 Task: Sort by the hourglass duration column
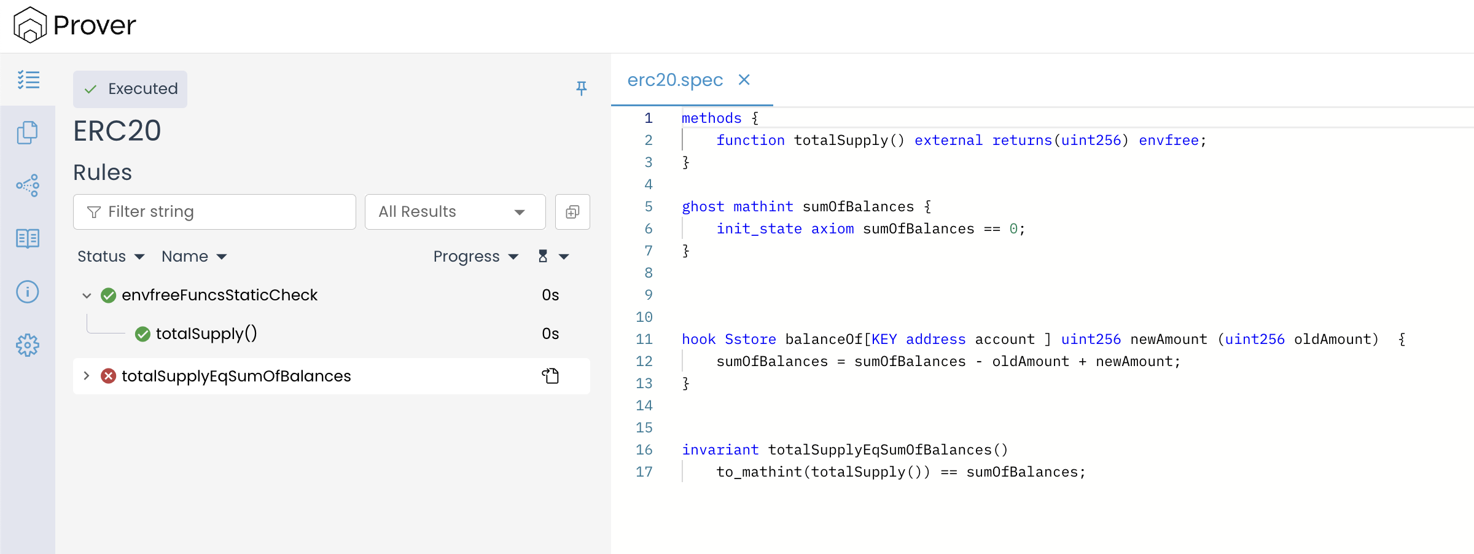click(553, 256)
